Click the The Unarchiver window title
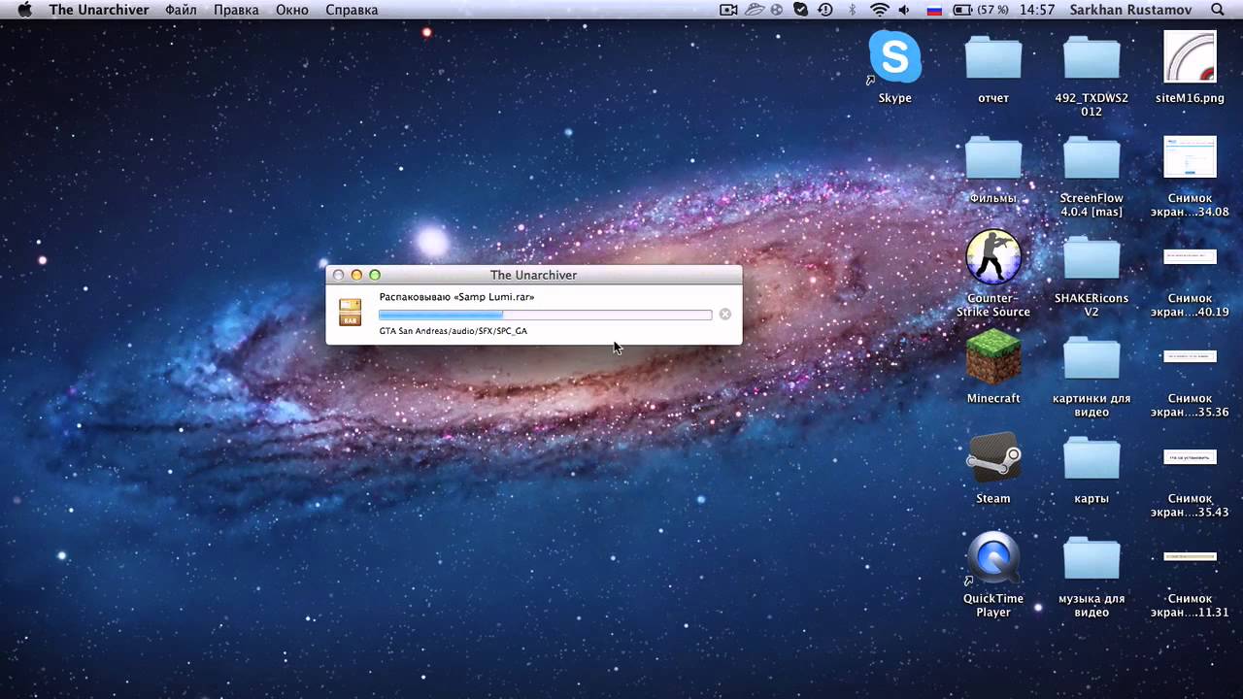Screen dimensions: 1243x699 coord(533,275)
